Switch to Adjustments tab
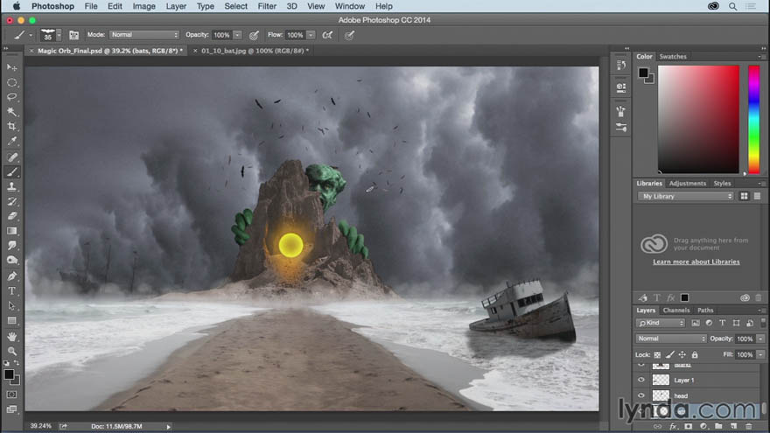770x433 pixels. click(x=688, y=183)
